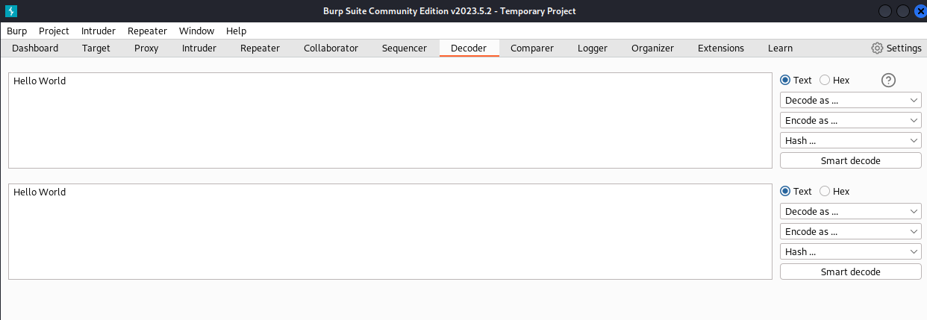The image size is (927, 320).
Task: Select Text radio in bottom decoder panel
Action: pos(785,191)
